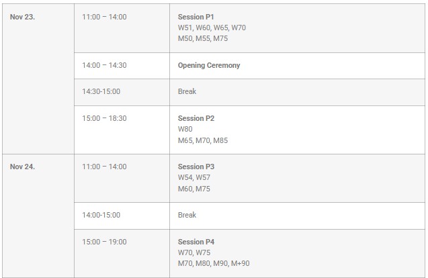The height and width of the screenshot is (278, 428).
Task: Select the M60, M75 text
Action: pos(194,189)
